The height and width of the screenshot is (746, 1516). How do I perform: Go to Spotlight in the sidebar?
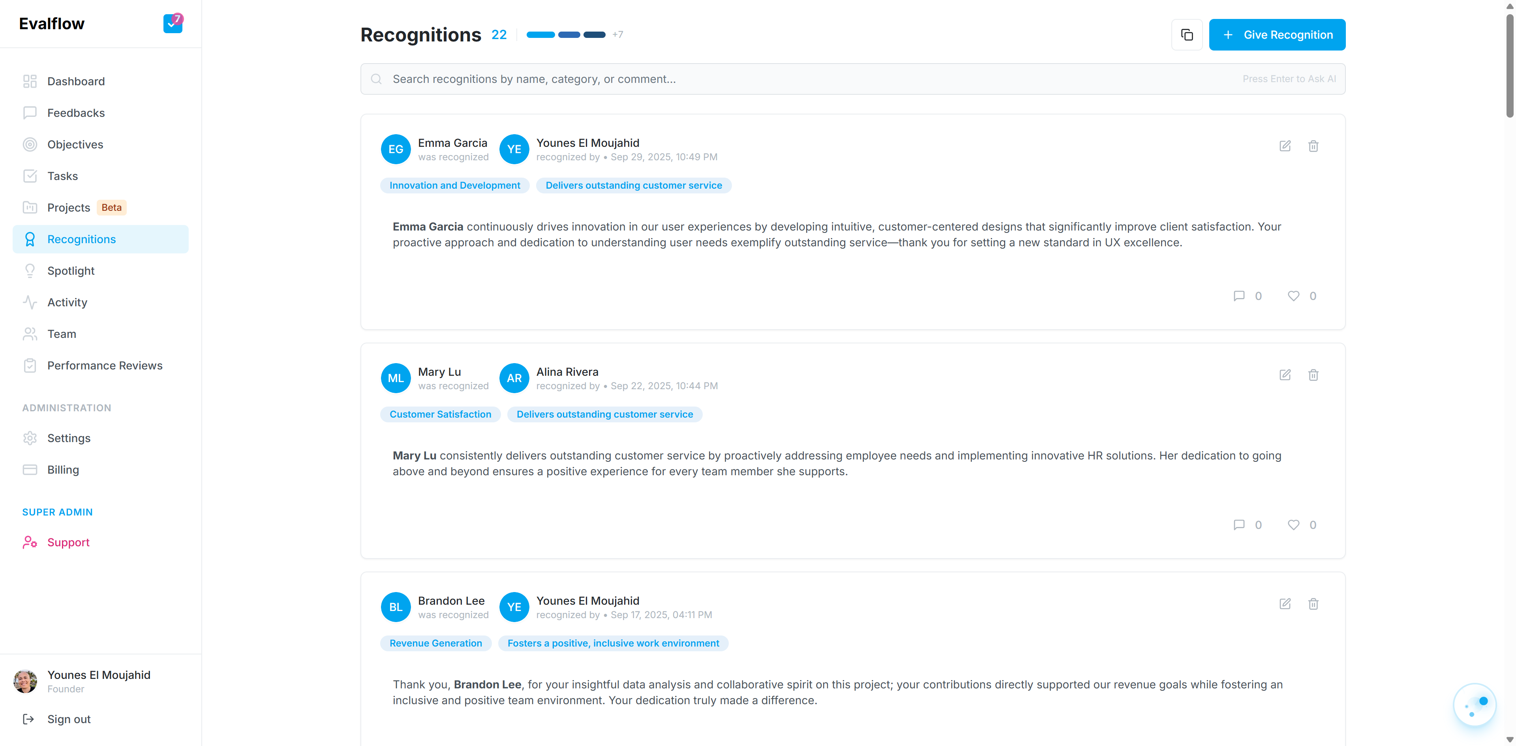(71, 271)
